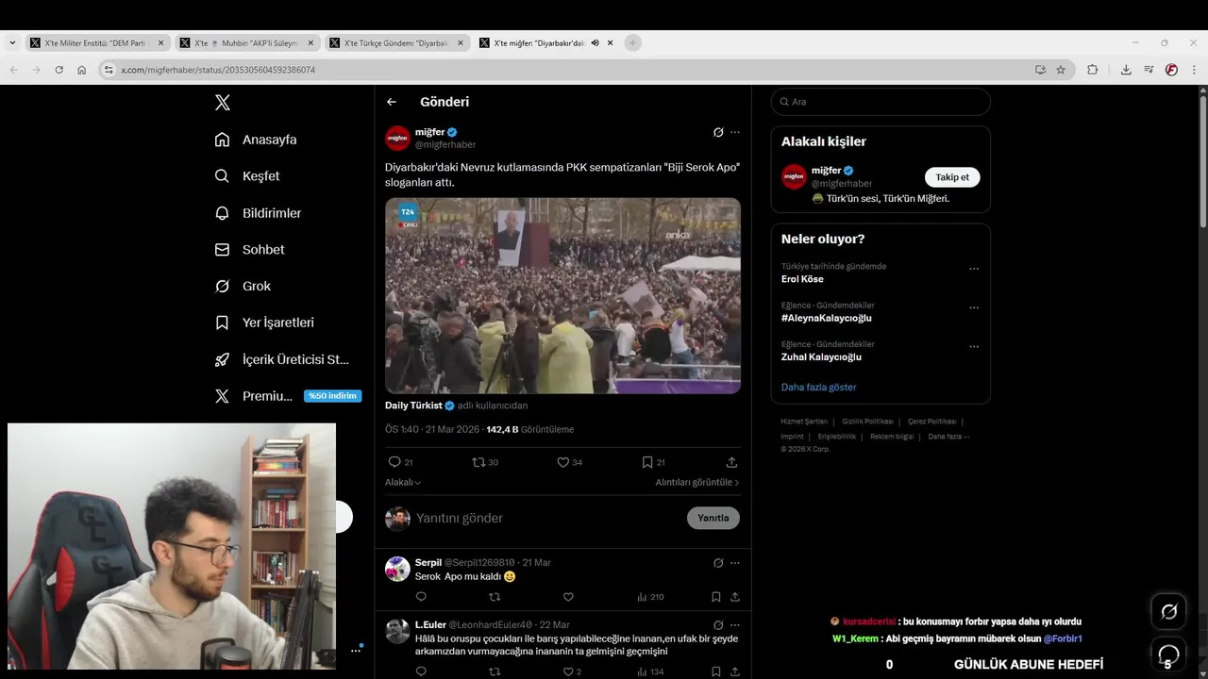Open Sohbet messages

(249, 250)
